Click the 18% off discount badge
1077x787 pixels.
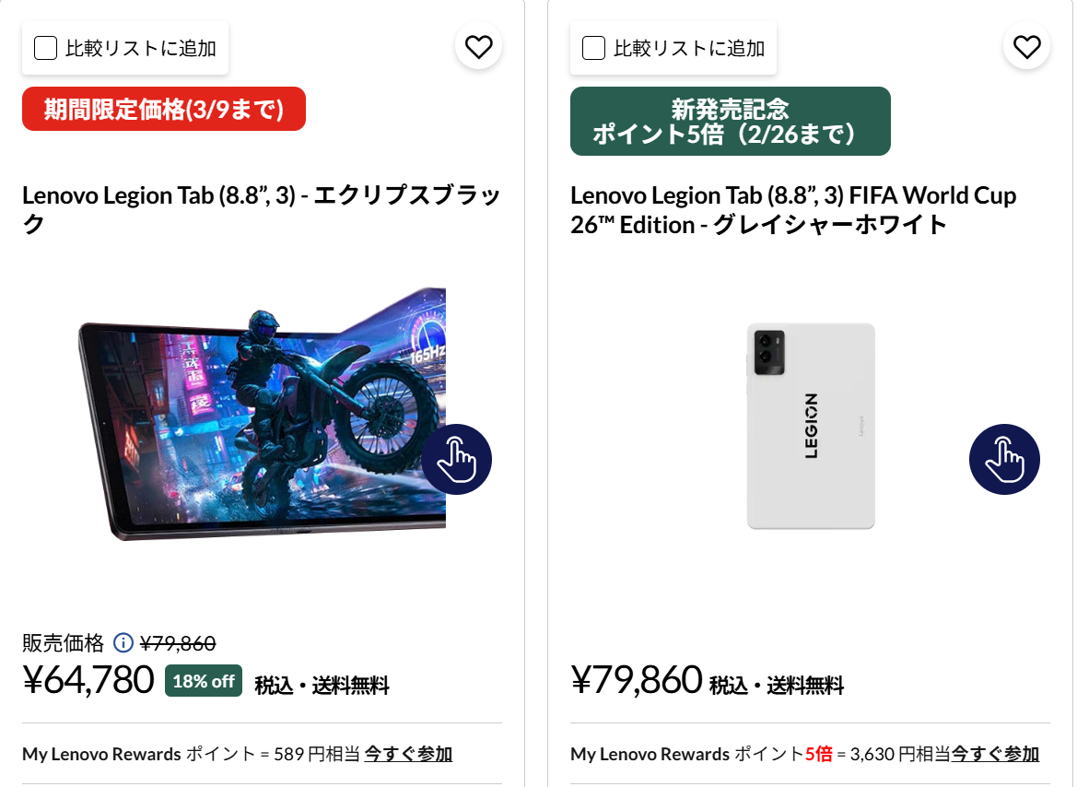(x=203, y=681)
